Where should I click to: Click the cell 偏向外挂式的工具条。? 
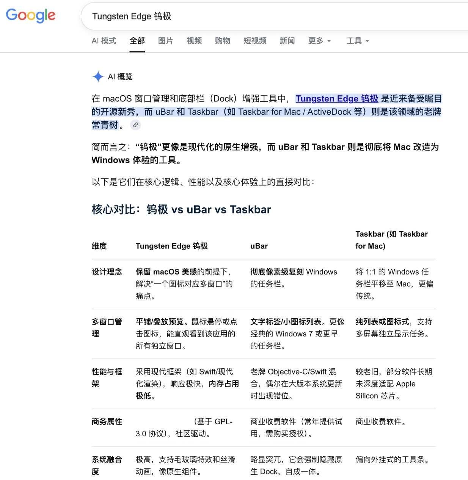(x=394, y=459)
